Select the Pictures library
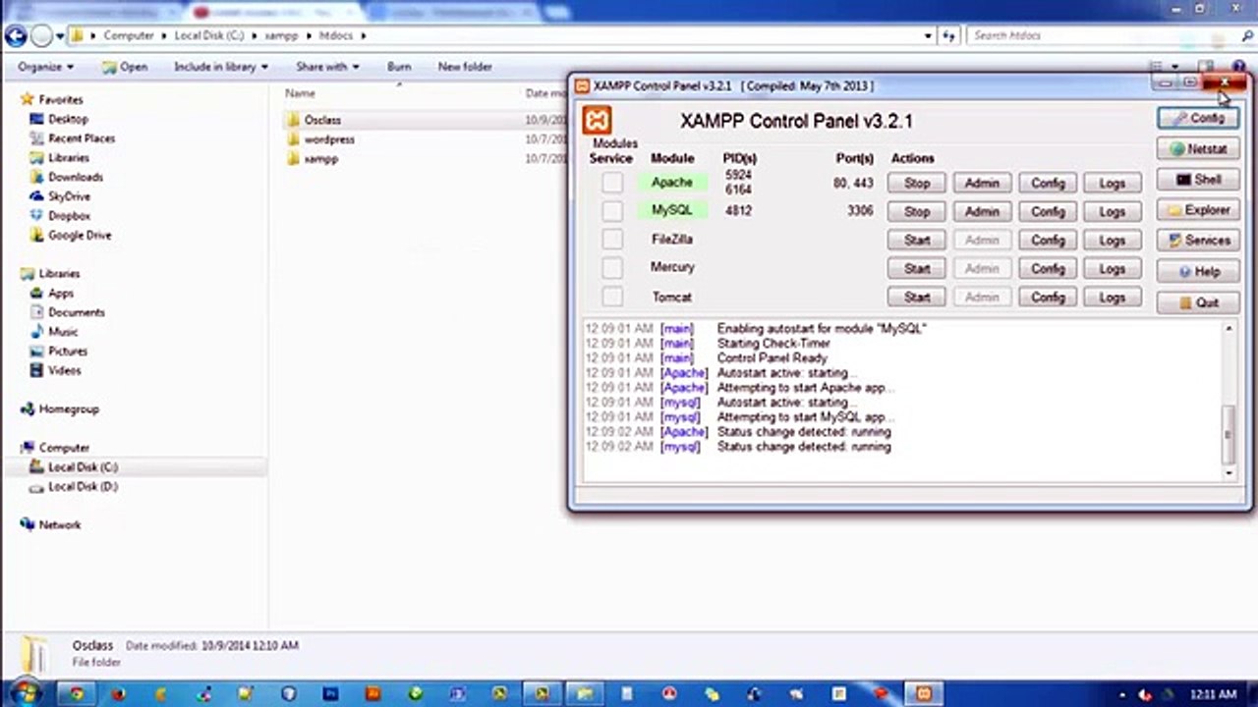The image size is (1258, 707). [68, 352]
